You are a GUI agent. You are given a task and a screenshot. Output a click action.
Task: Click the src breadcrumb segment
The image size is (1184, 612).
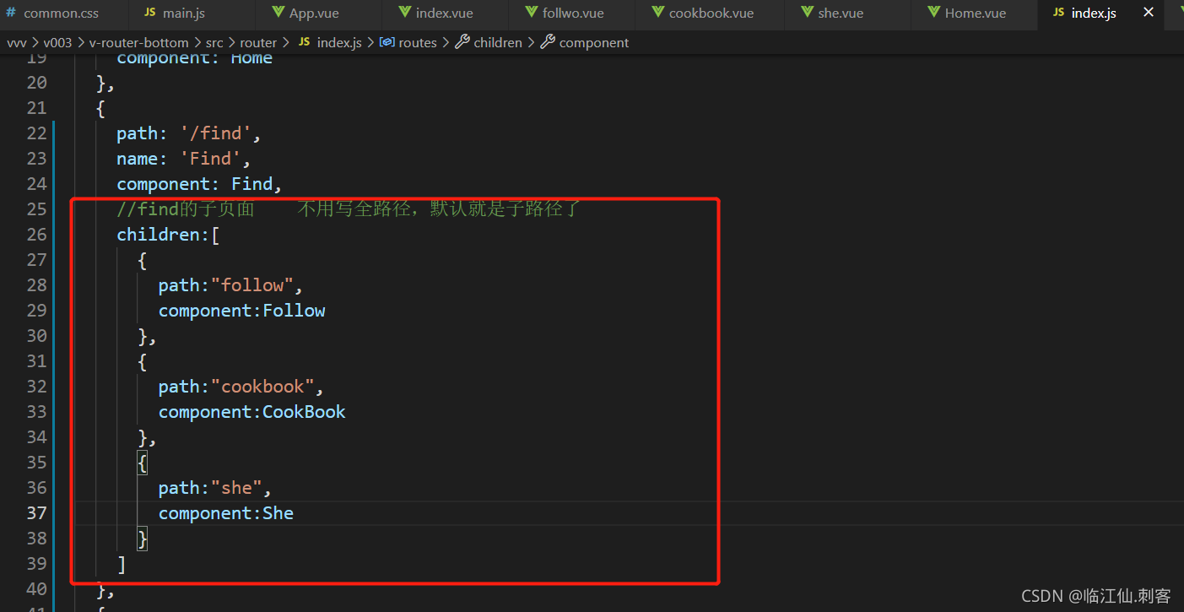coord(214,42)
